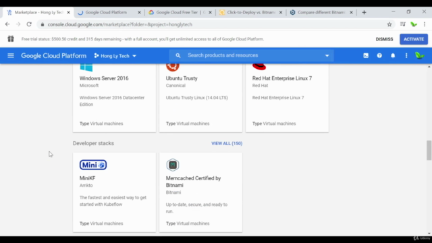Go forward in browser history
Image resolution: width=432 pixels, height=243 pixels.
[18, 24]
